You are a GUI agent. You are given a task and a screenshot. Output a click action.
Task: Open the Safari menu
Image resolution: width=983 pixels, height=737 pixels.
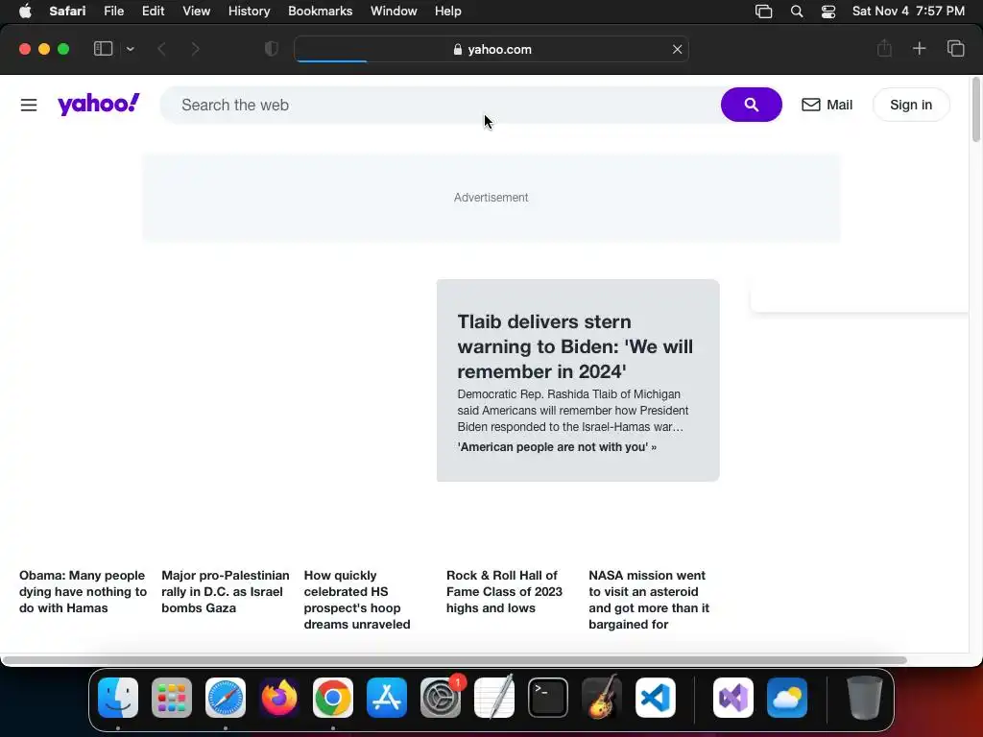[x=67, y=11]
